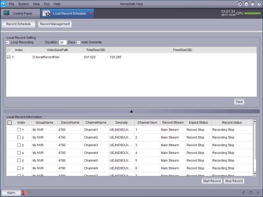
Task: Close the Local Record Schedule tab
Action: click(x=91, y=13)
